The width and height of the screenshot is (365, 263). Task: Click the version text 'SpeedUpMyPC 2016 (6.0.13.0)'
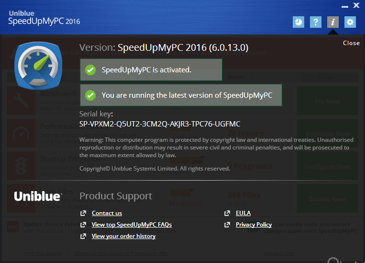(183, 47)
